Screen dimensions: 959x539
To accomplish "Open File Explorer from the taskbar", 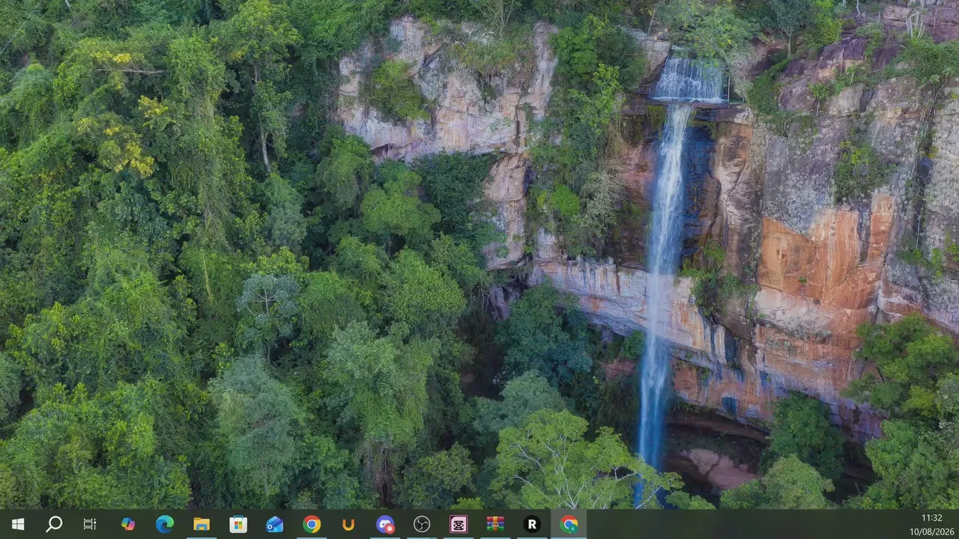I will click(x=202, y=524).
